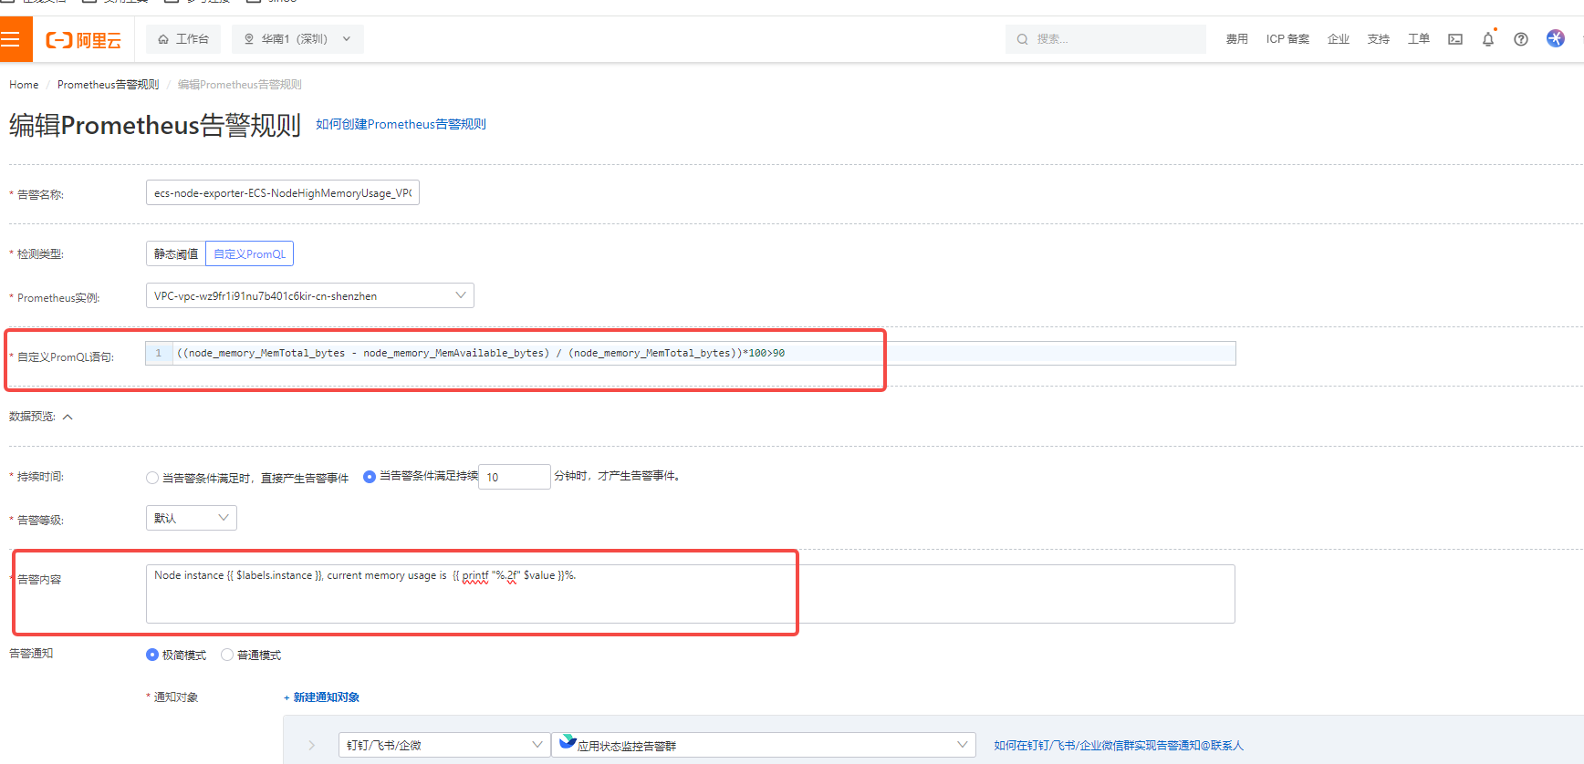
Task: Select radio 当告警条件满足时，直接产生告警事件
Action: [x=152, y=478]
